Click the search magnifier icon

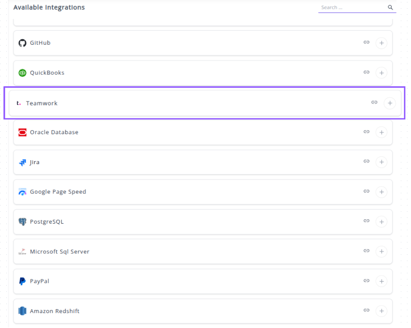(390, 8)
